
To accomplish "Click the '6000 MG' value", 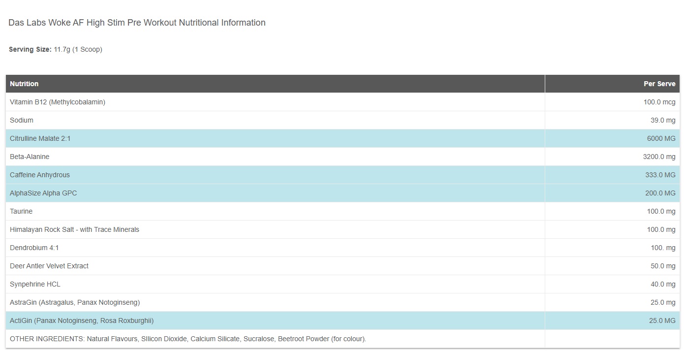I will [661, 138].
